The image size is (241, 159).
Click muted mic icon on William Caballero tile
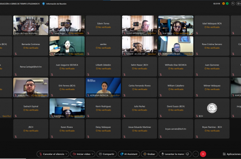(161, 95)
